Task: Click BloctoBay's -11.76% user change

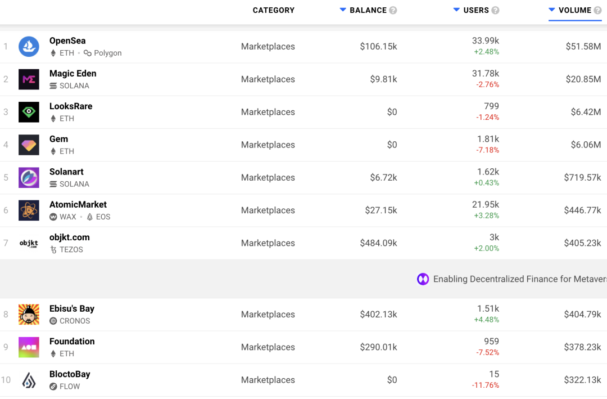Action: [486, 385]
